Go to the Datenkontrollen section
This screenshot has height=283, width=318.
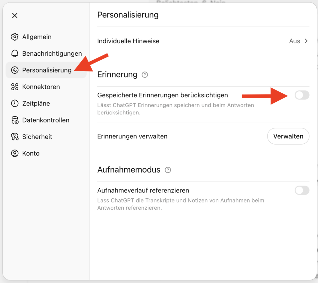[46, 120]
